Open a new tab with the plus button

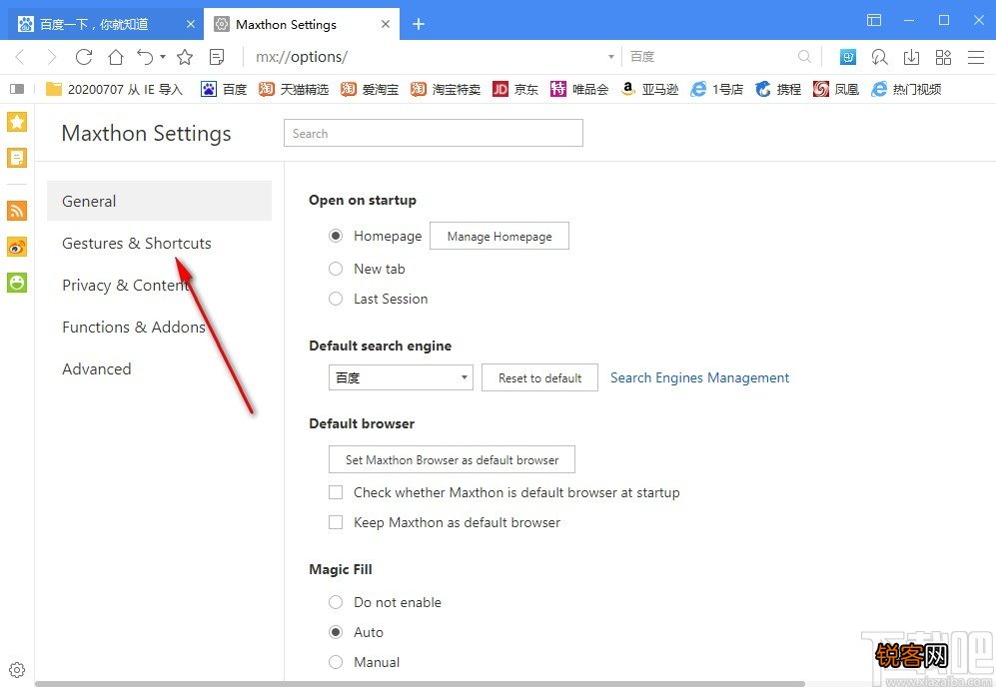418,24
